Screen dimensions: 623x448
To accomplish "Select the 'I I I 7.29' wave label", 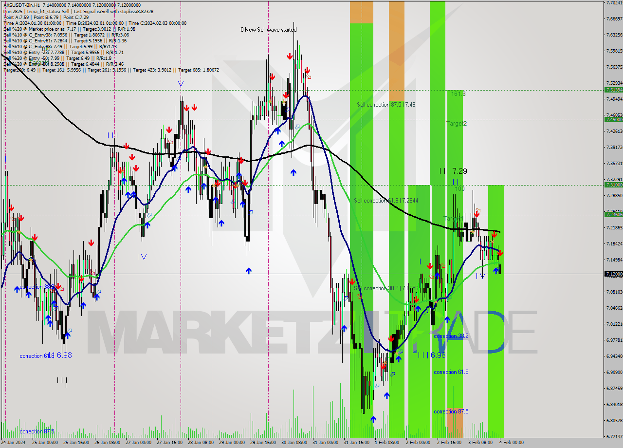I will [453, 171].
